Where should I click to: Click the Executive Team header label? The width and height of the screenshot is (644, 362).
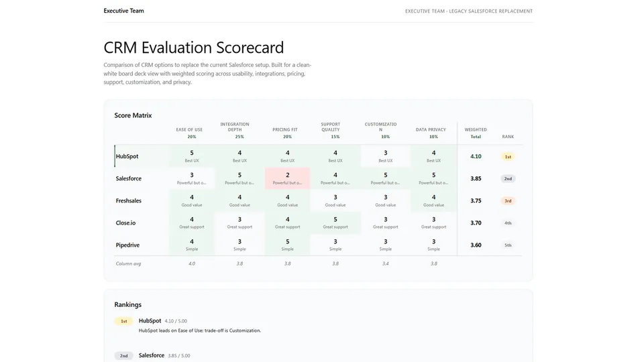point(123,11)
